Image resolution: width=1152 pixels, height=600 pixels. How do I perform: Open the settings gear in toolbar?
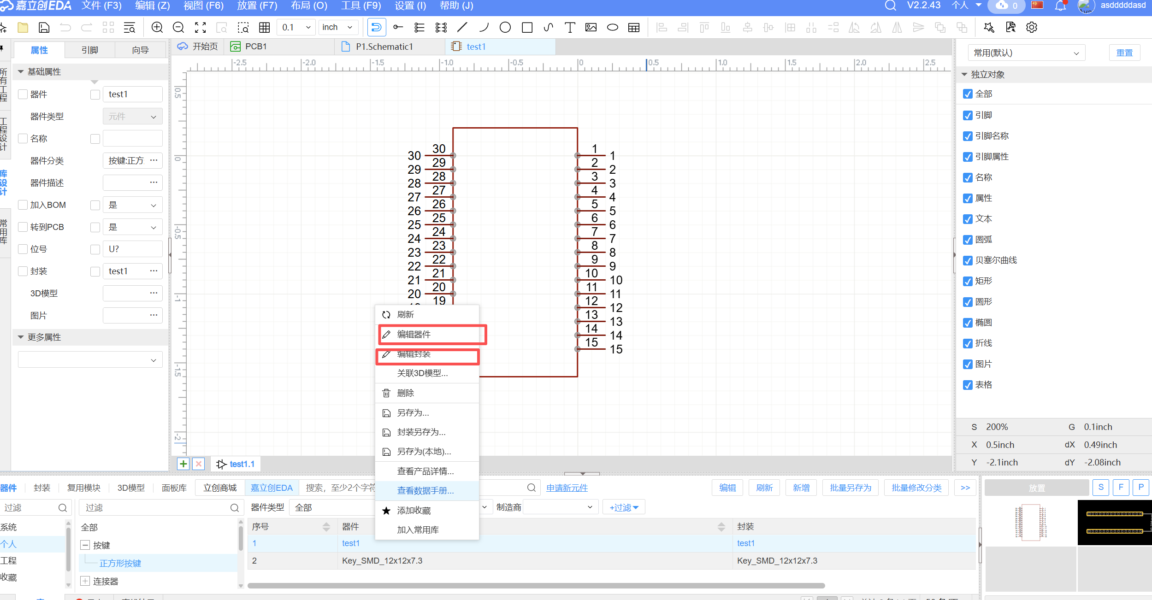point(1031,28)
